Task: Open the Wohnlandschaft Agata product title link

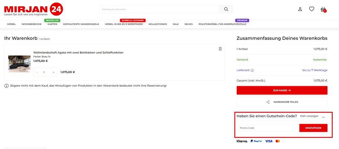Action: (78, 52)
